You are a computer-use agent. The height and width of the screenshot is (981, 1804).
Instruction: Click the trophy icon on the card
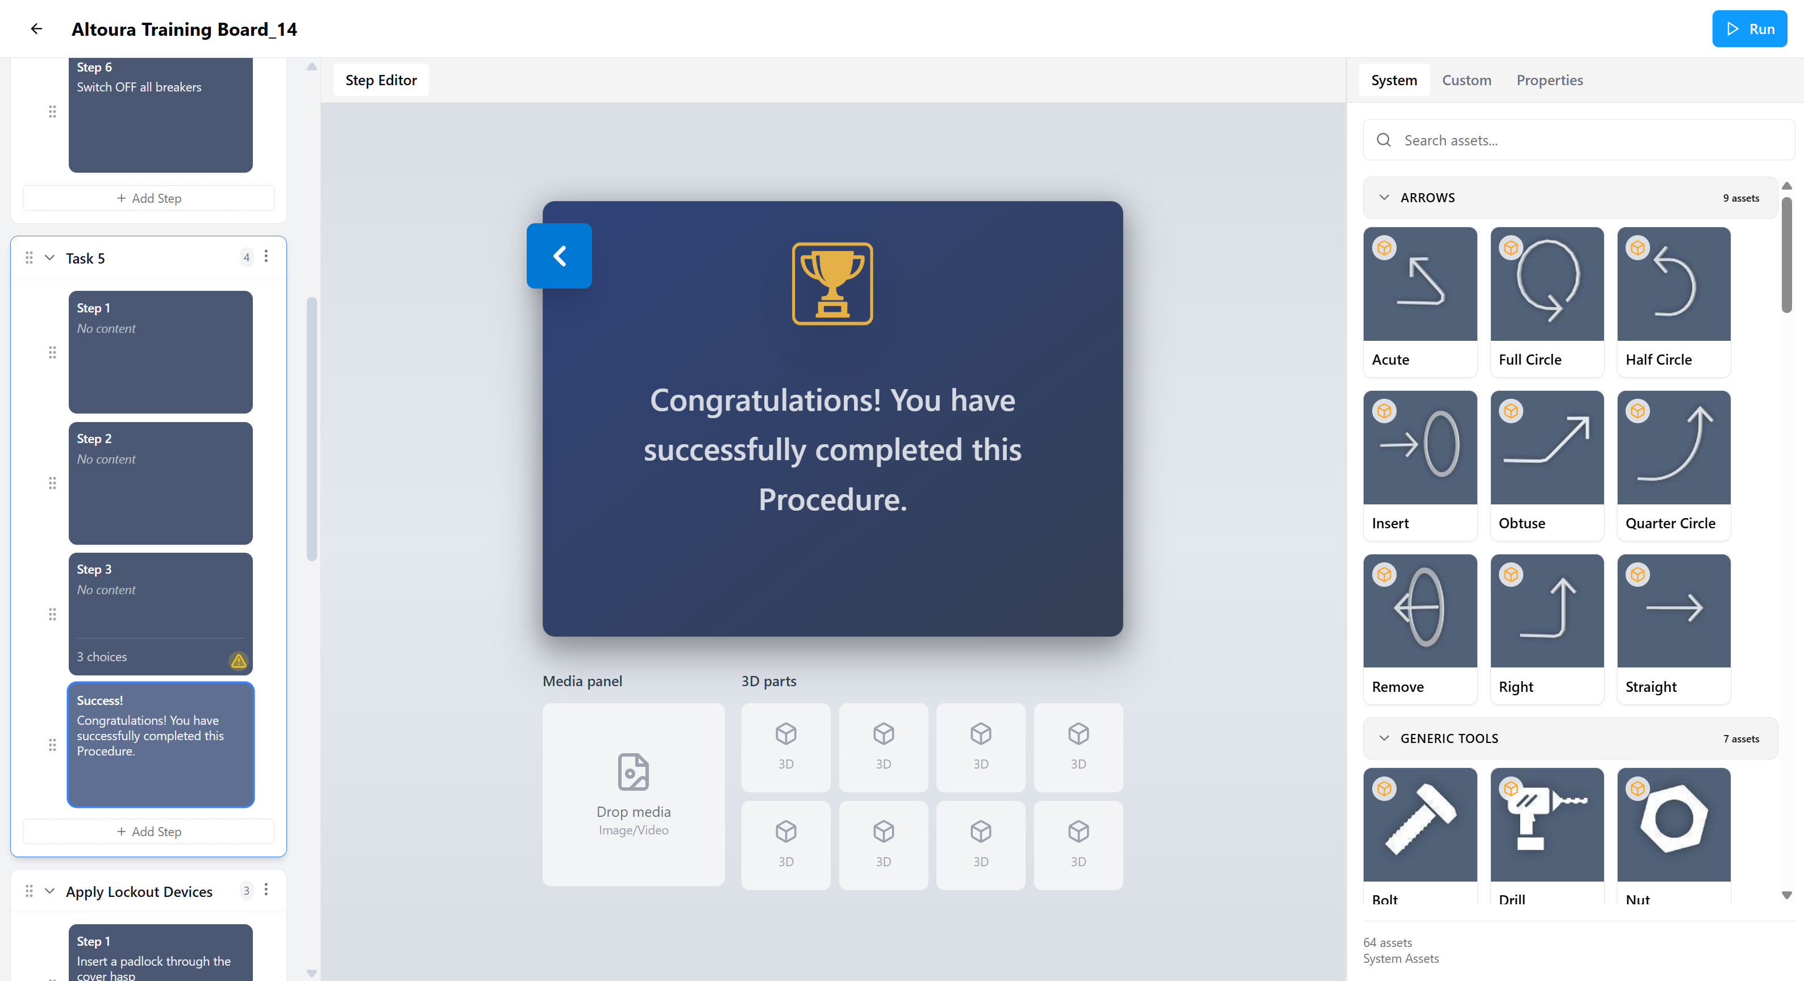(x=832, y=283)
